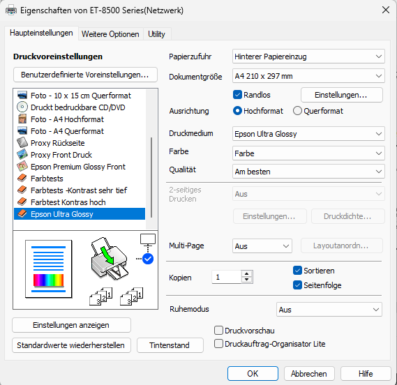Select Farbtests -Kontrast sehr tief preset

(x=80, y=190)
